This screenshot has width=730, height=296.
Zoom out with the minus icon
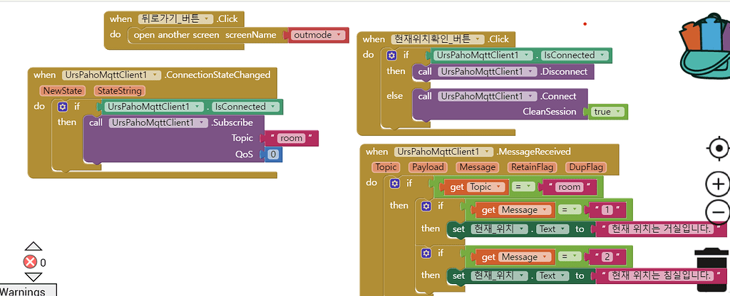pyautogui.click(x=717, y=211)
